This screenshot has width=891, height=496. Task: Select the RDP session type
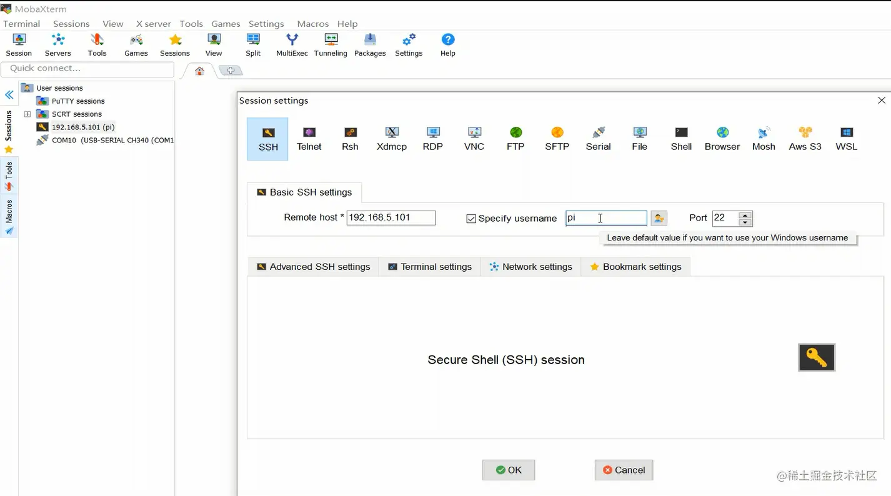pos(433,139)
